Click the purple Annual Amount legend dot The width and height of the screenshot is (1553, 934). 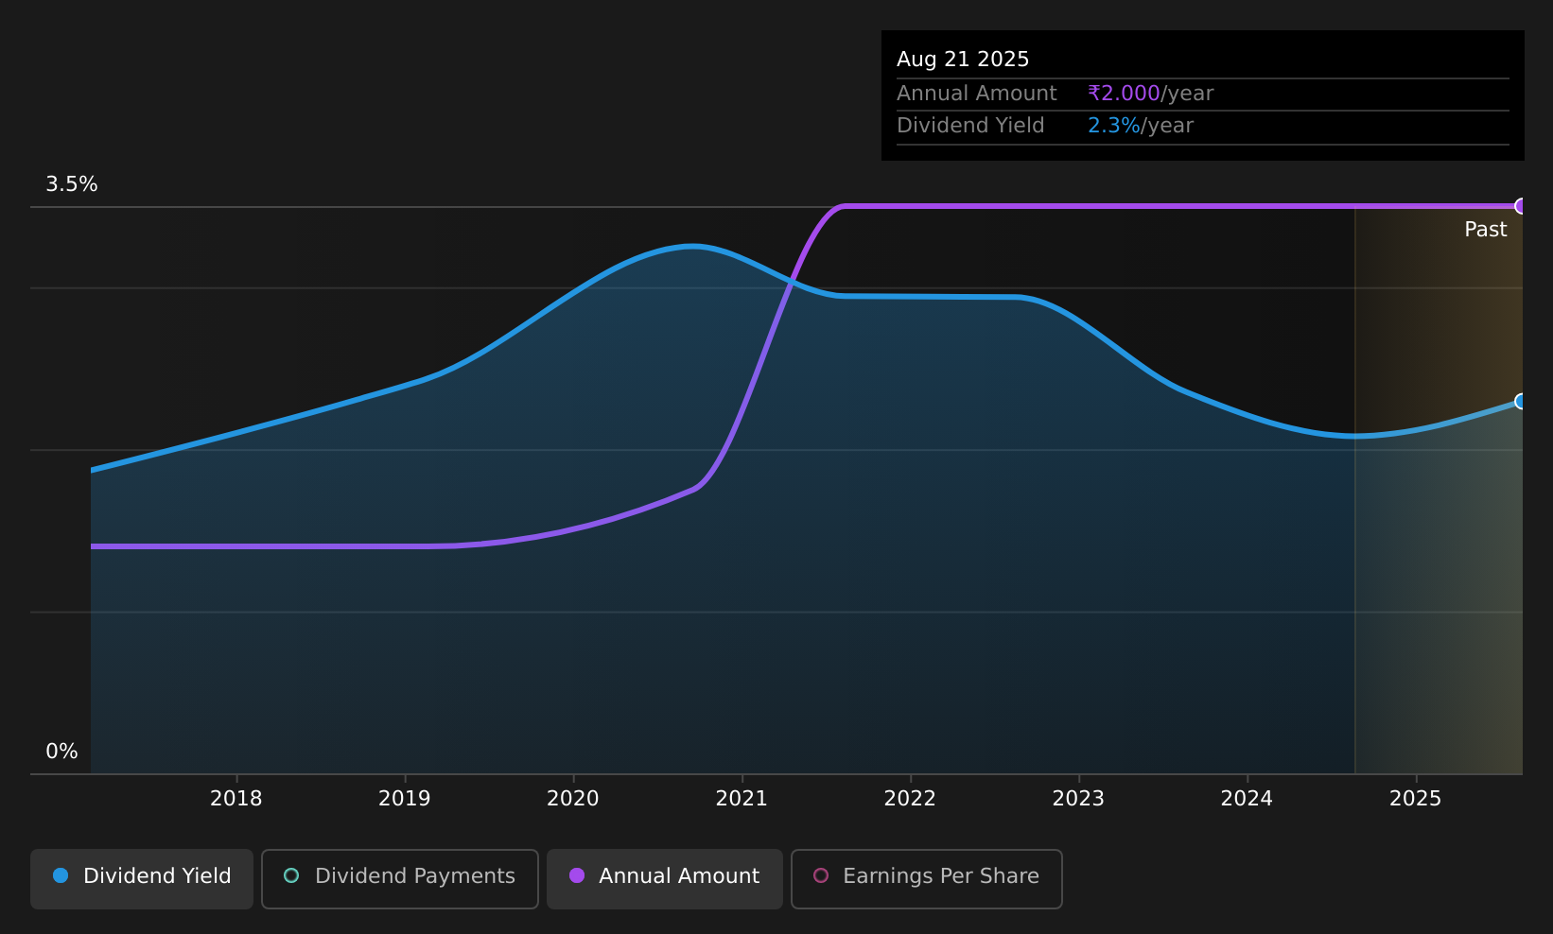[577, 875]
